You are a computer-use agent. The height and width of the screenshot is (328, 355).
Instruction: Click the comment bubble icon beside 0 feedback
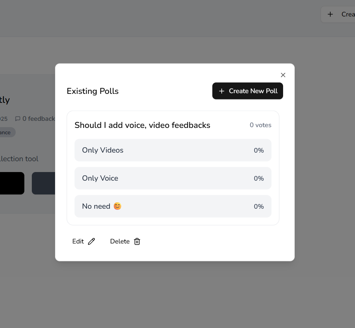pyautogui.click(x=18, y=119)
